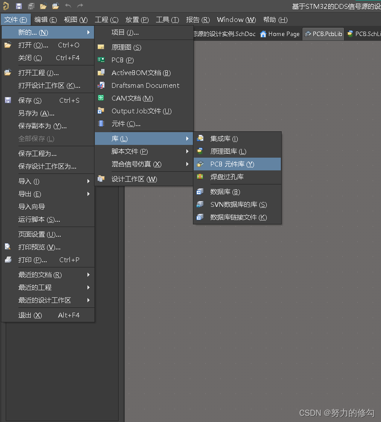The width and height of the screenshot is (381, 422).
Task: Click the Output Job文件 icon
Action: coord(101,111)
